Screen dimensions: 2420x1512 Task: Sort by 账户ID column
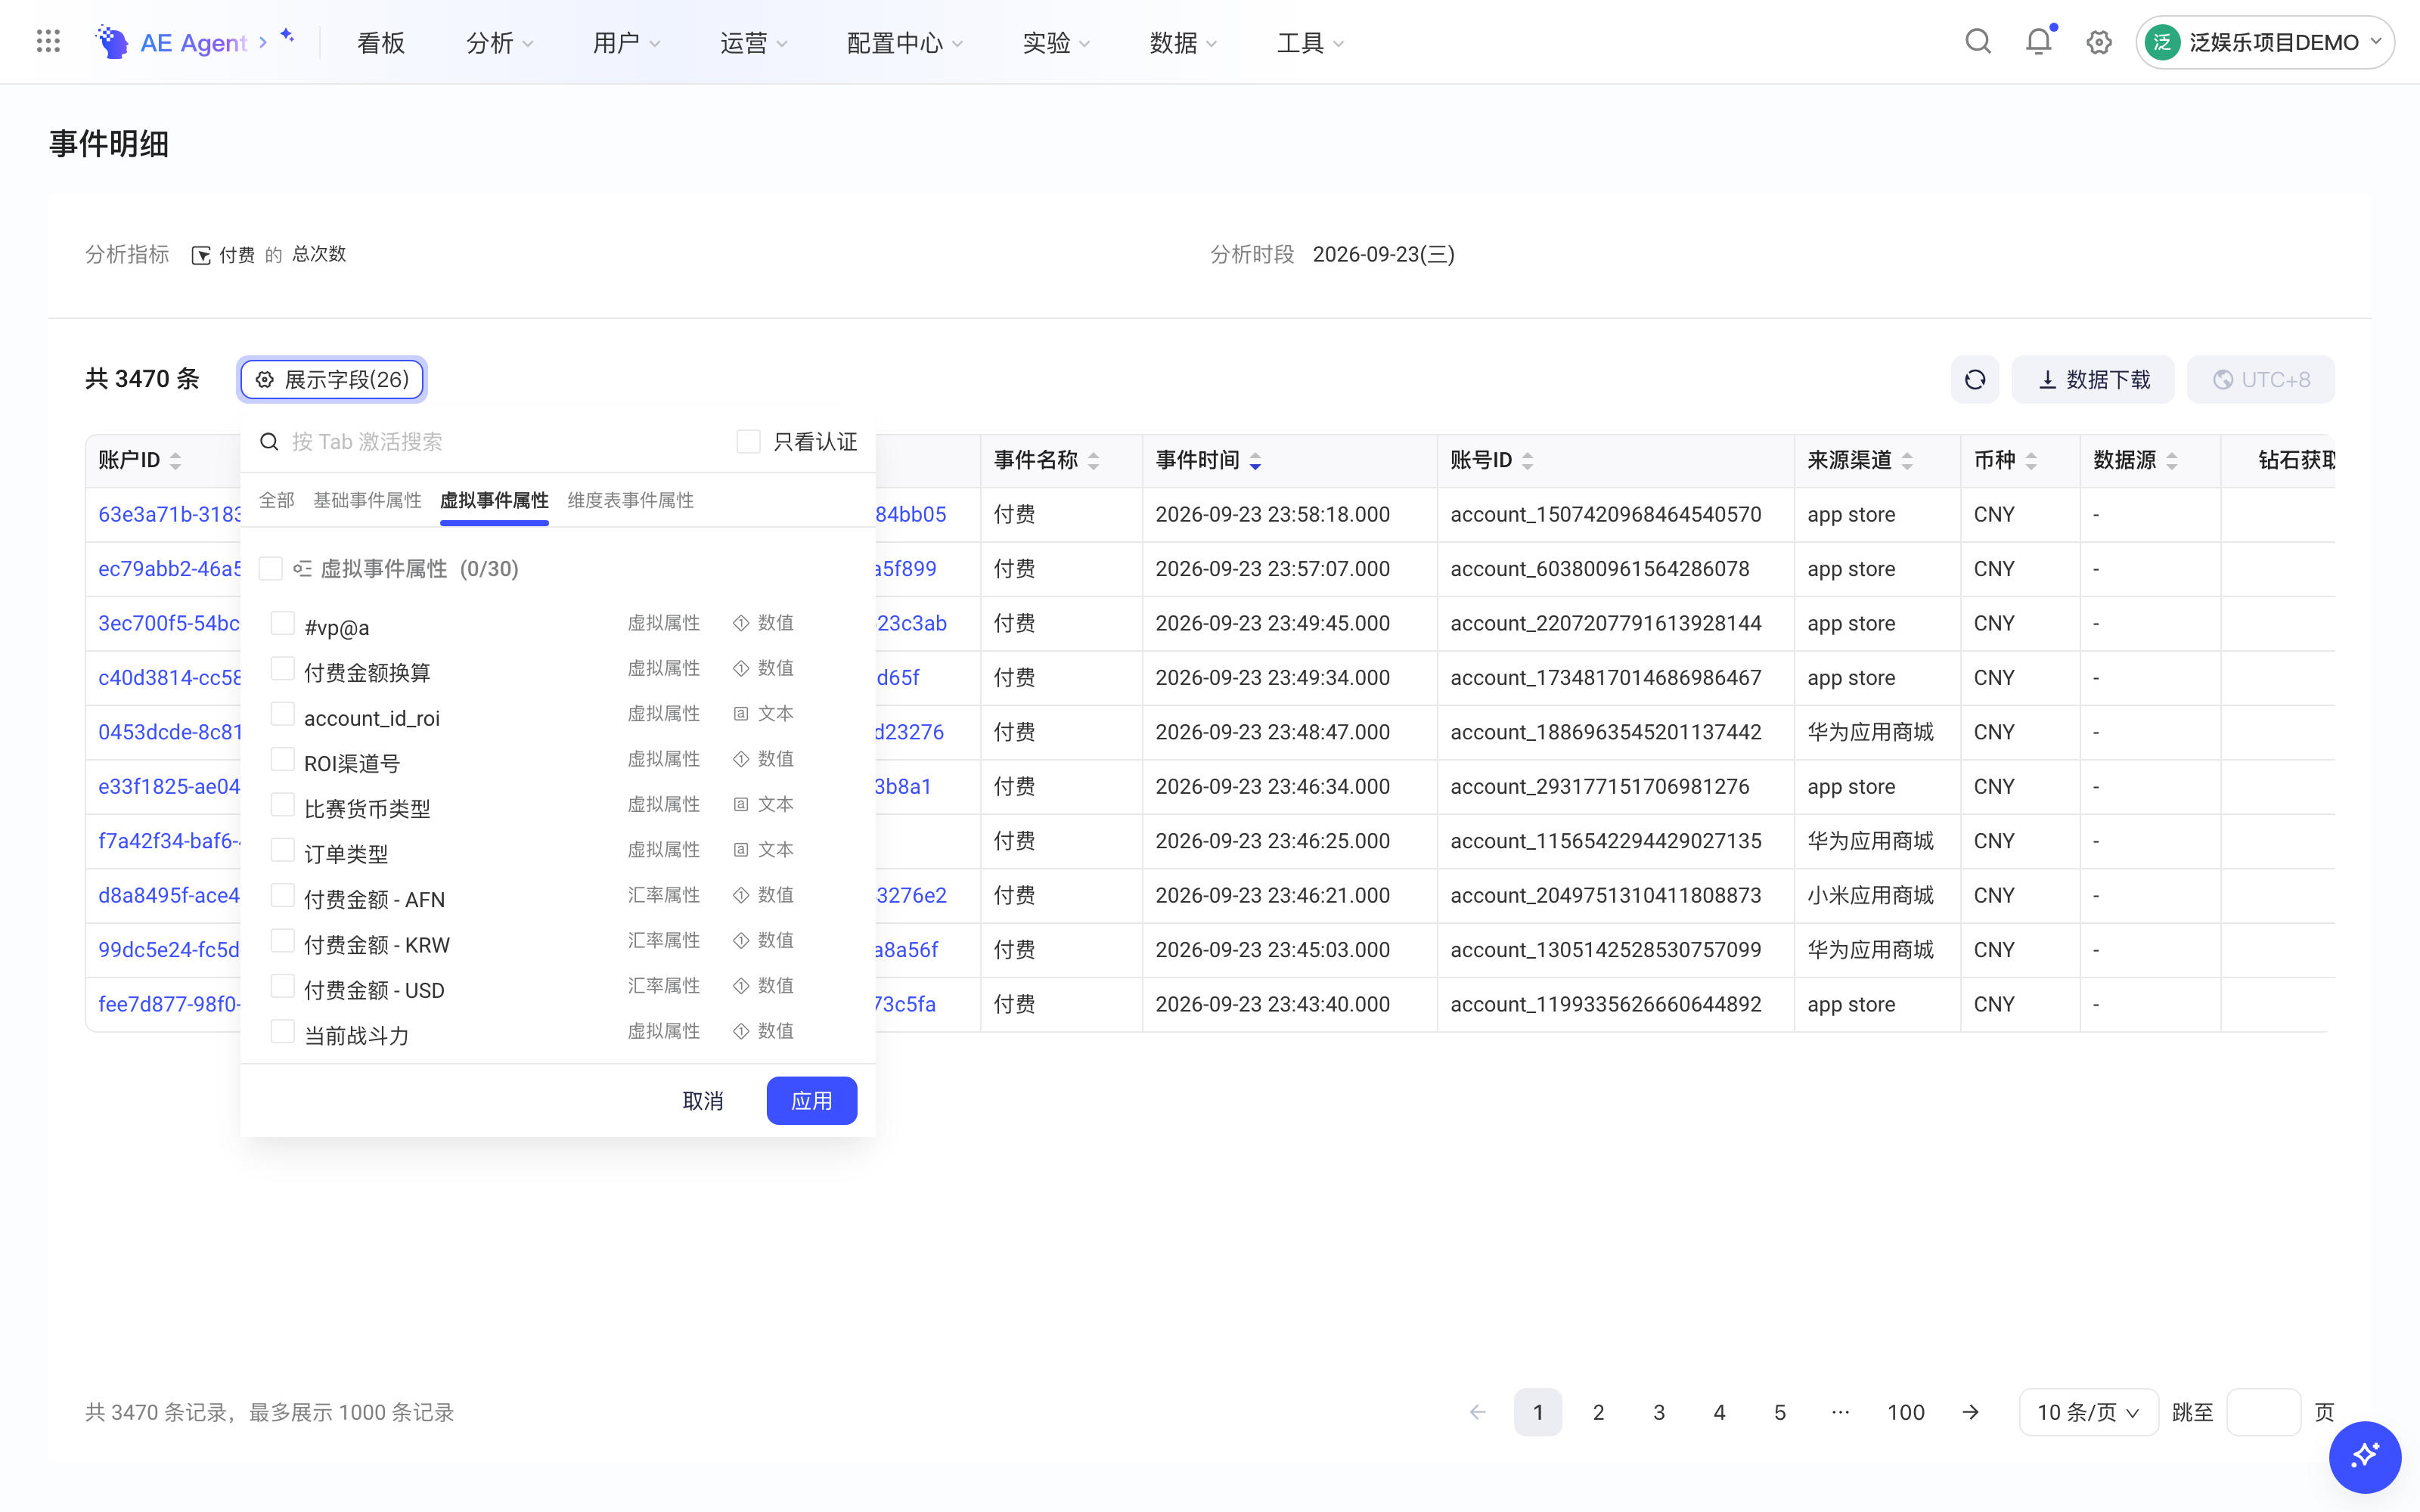coord(176,461)
